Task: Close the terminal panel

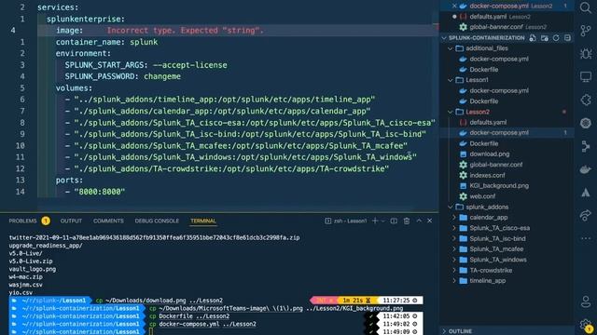Action: (x=429, y=221)
